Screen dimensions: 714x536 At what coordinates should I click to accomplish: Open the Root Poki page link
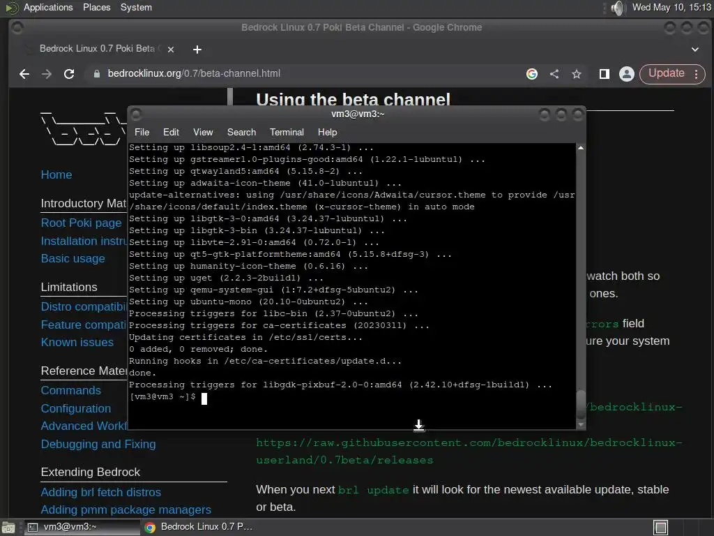tap(81, 223)
